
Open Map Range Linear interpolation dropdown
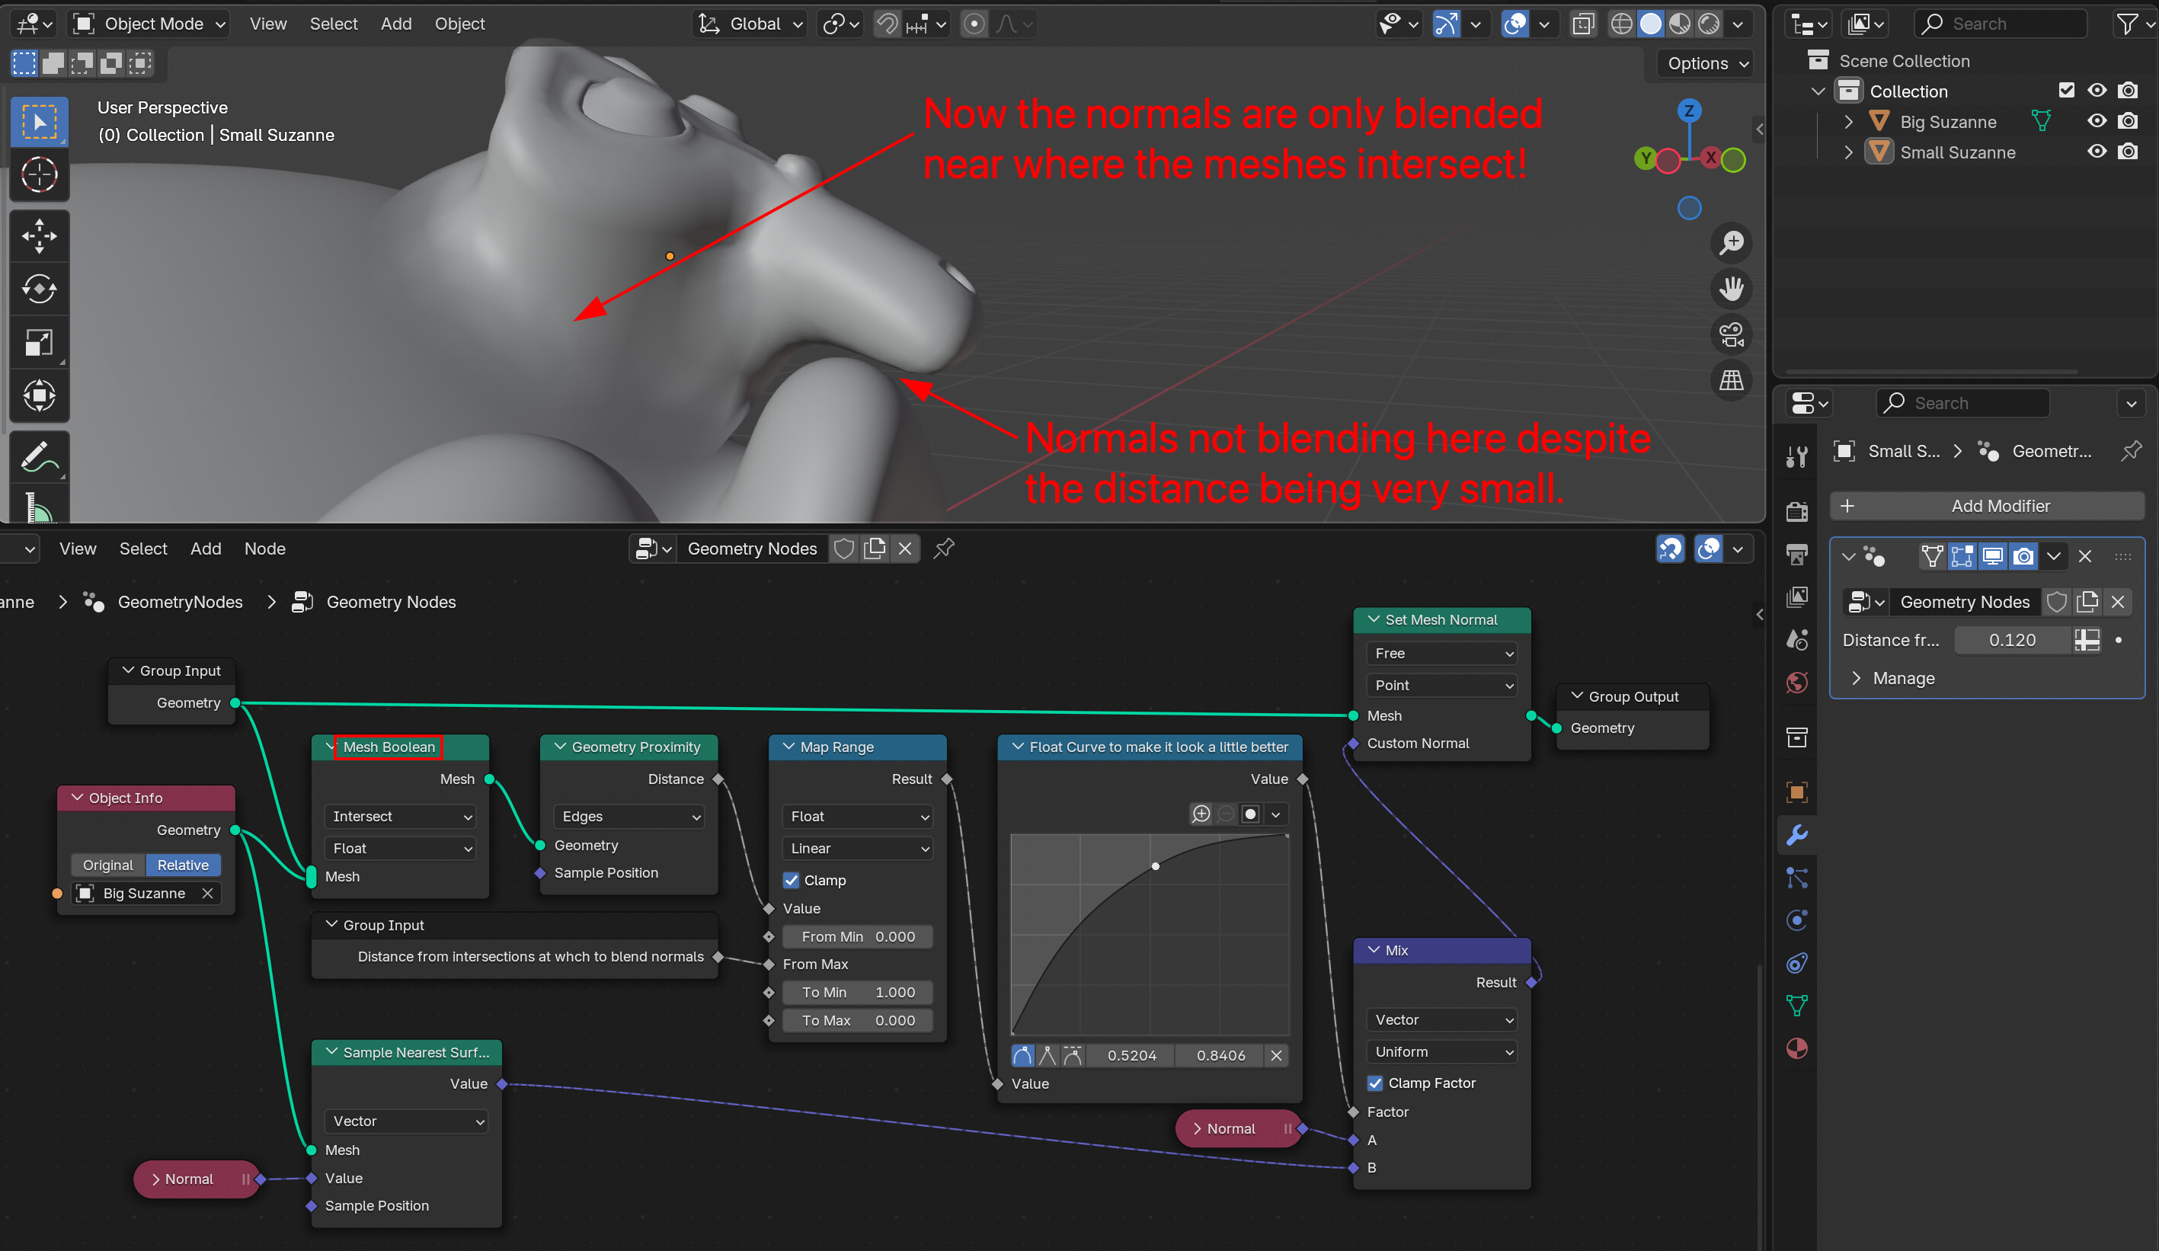(859, 848)
